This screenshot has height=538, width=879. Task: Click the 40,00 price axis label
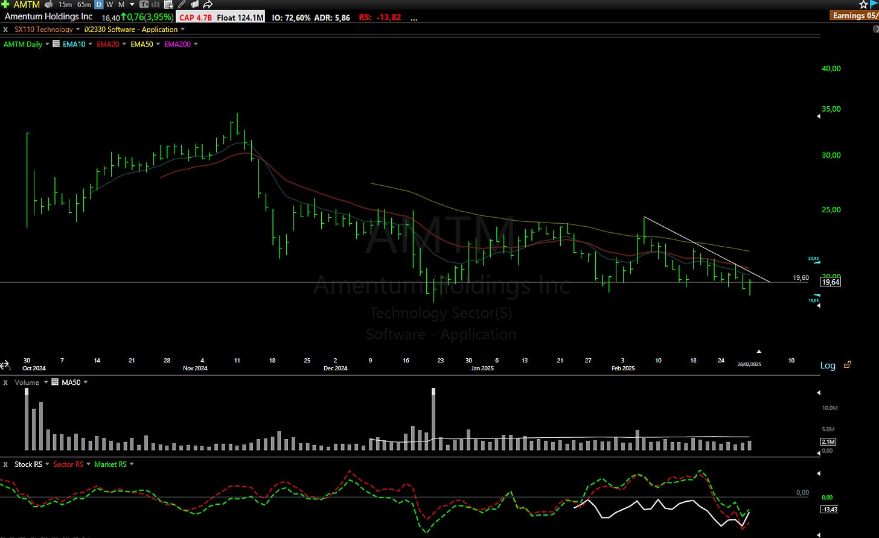click(x=831, y=69)
